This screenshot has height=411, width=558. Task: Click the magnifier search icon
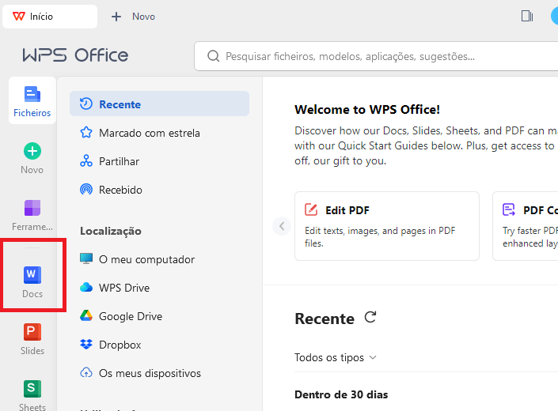[x=213, y=56]
